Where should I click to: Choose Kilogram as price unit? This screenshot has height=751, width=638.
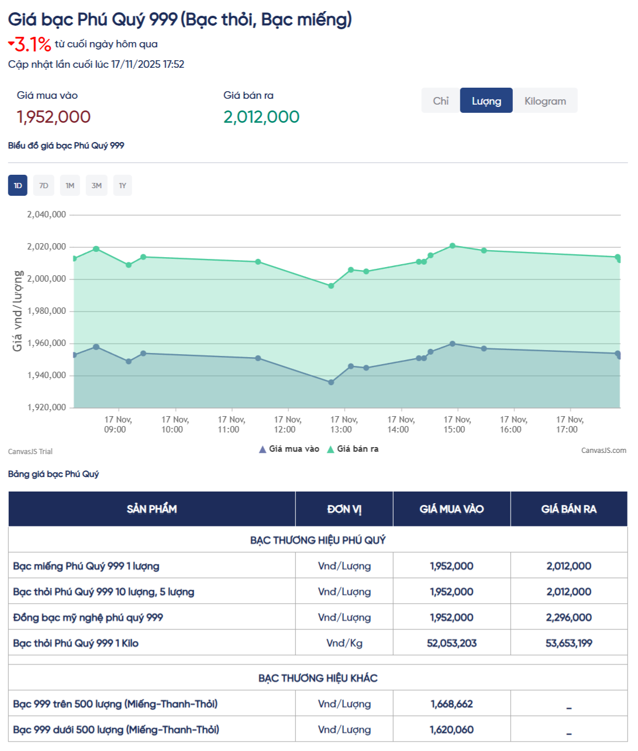coord(544,101)
